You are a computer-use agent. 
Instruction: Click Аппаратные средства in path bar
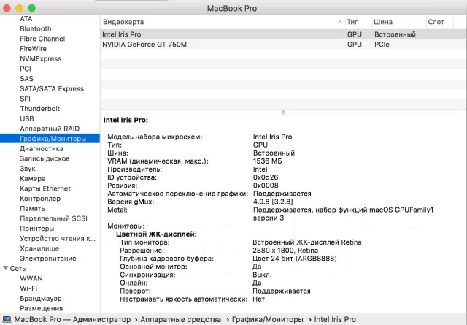coord(180,319)
